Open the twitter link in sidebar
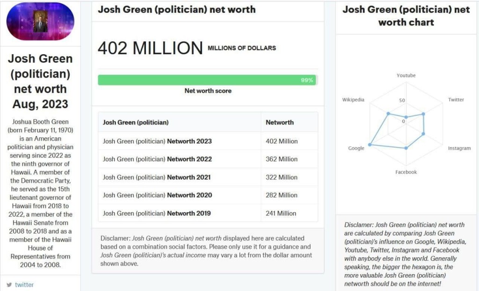The image size is (479, 291). 24,284
